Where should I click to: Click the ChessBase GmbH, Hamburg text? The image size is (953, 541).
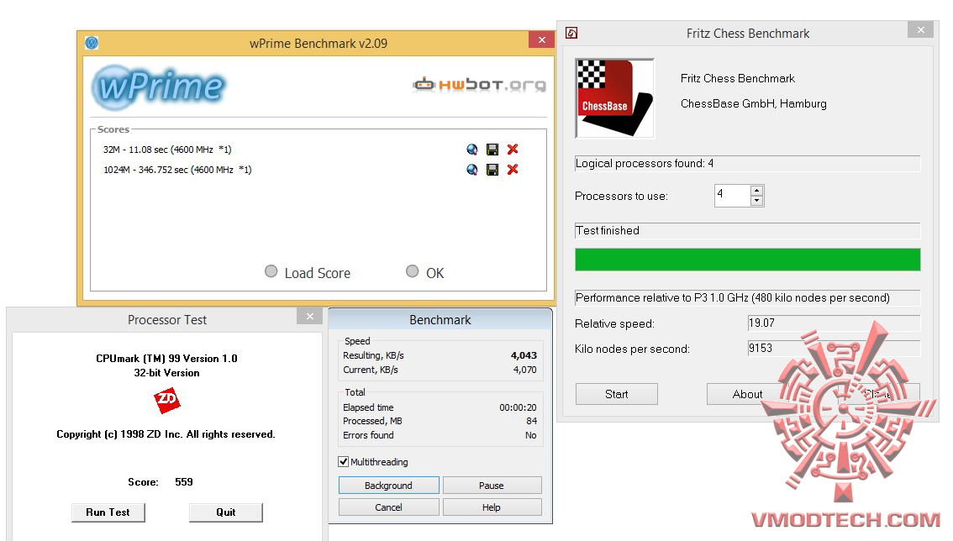pyautogui.click(x=754, y=104)
